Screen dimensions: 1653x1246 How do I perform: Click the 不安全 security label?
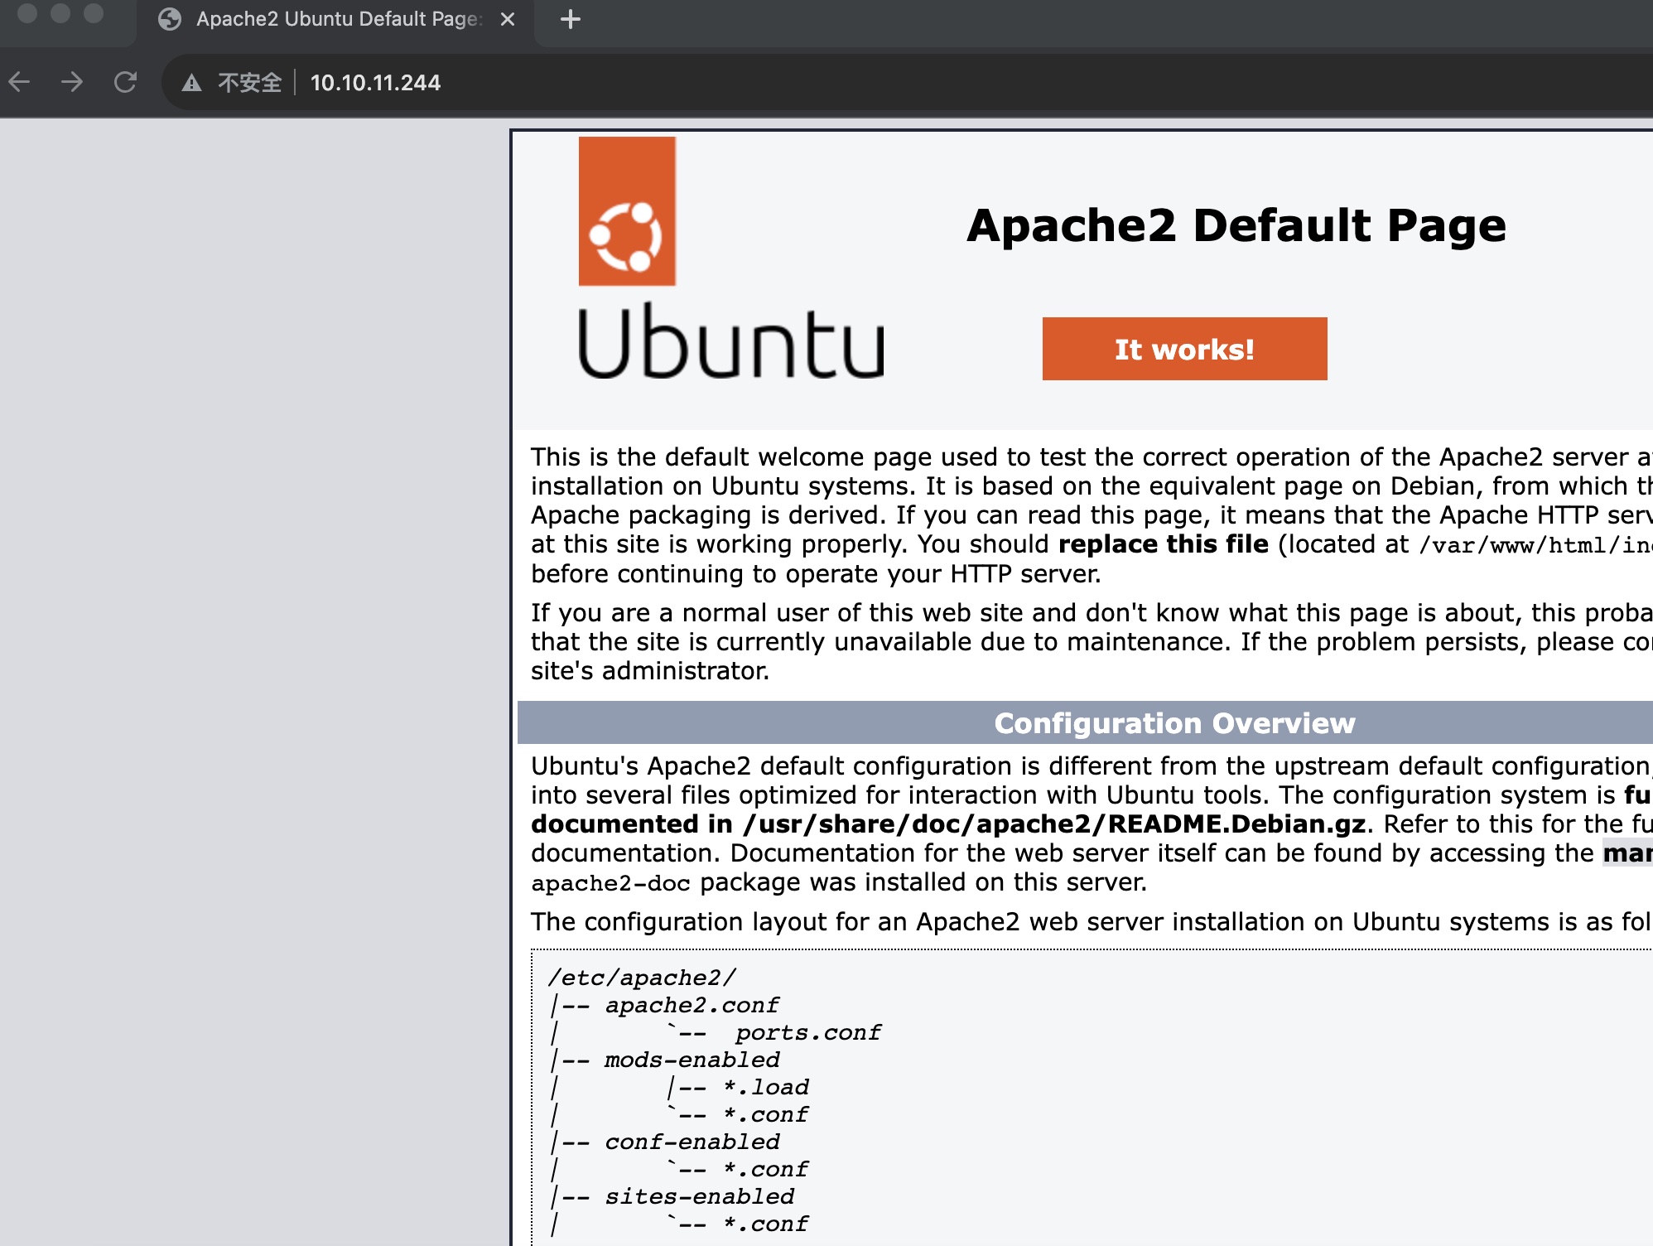(x=249, y=83)
